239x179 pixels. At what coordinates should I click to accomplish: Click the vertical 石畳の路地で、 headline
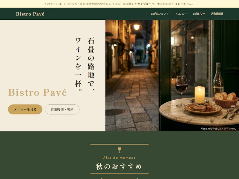(x=91, y=64)
